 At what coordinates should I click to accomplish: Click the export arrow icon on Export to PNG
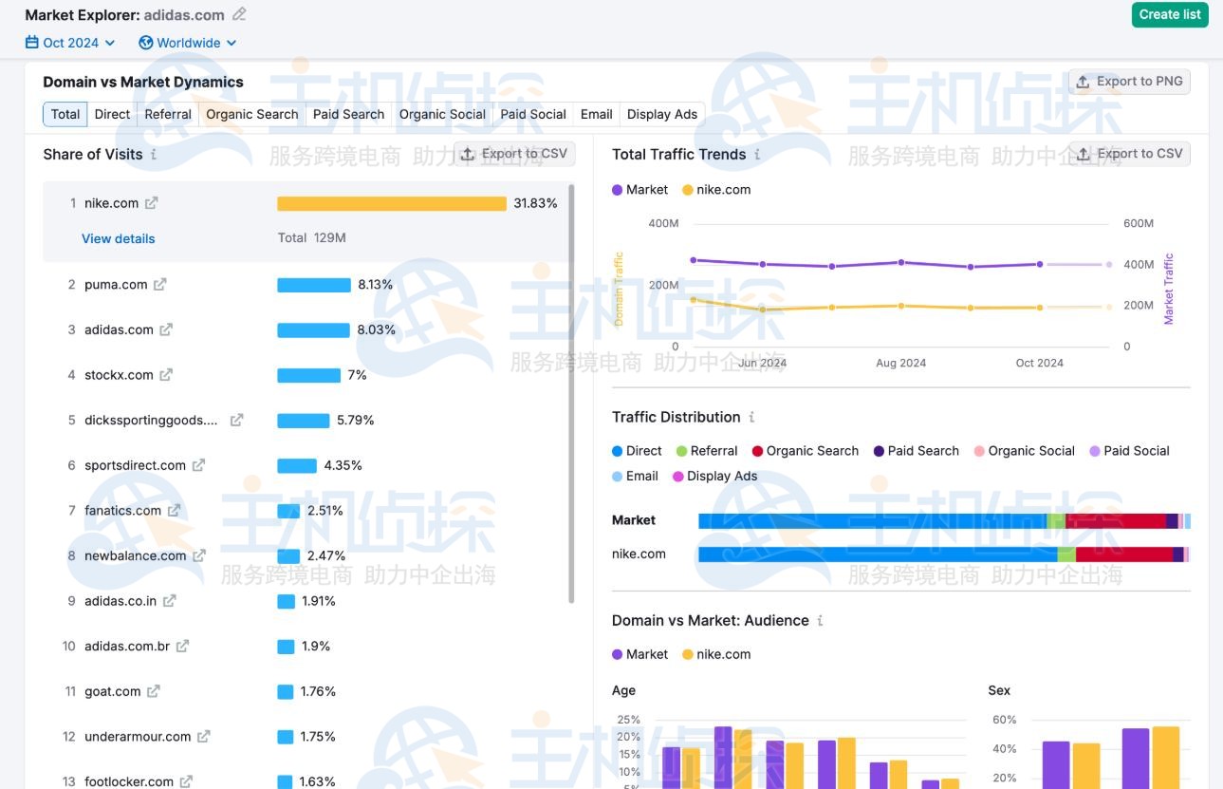coord(1083,82)
